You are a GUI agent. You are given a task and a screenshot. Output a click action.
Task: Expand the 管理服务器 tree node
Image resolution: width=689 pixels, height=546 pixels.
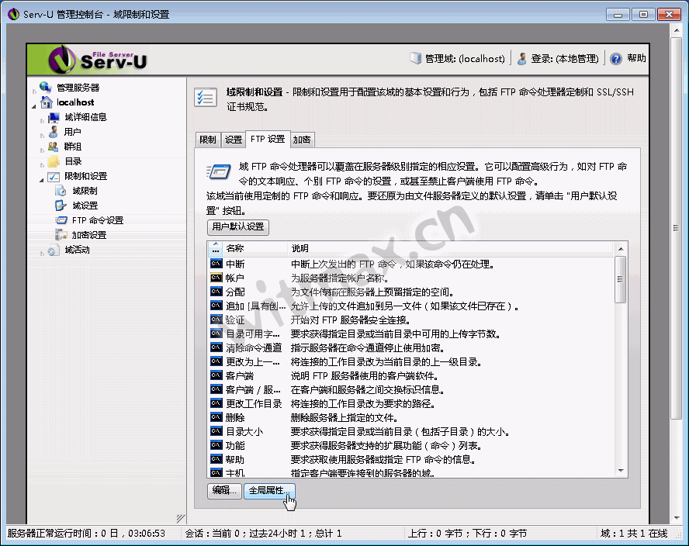pos(34,91)
